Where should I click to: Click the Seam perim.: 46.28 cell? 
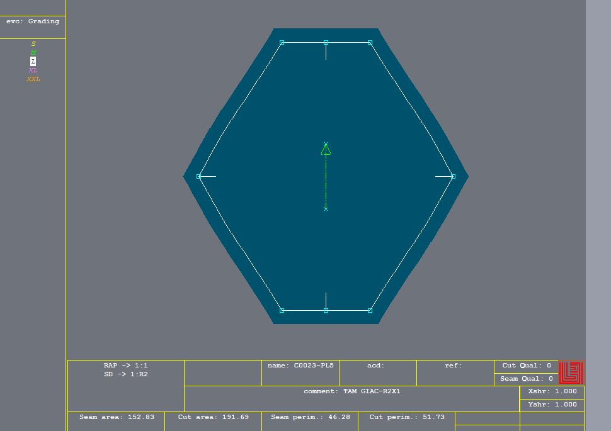[310, 421]
